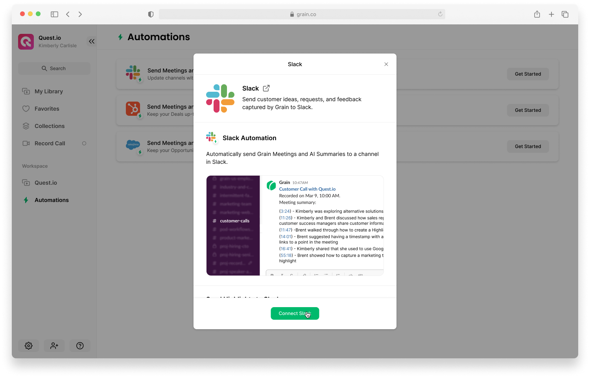Screen dimensions: 590x378
Task: Select the My Library video icon in sidebar
Action: (x=26, y=91)
